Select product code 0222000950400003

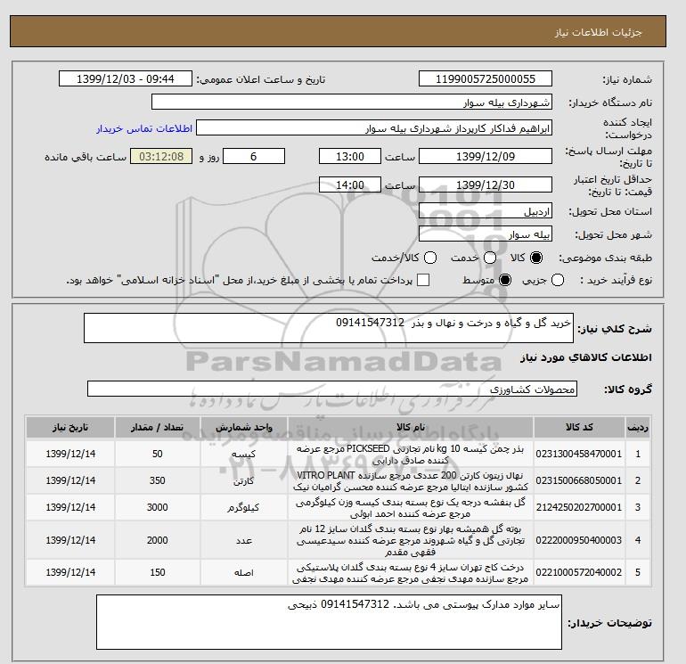(579, 540)
